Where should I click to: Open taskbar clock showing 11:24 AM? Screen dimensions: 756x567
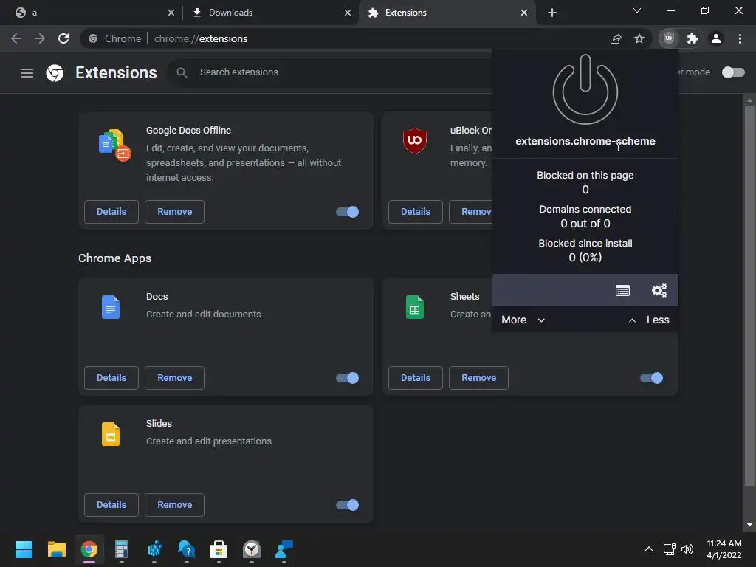tap(724, 549)
